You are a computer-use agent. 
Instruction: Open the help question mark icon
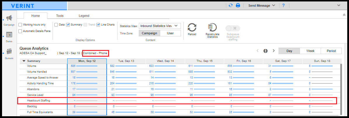283,6
